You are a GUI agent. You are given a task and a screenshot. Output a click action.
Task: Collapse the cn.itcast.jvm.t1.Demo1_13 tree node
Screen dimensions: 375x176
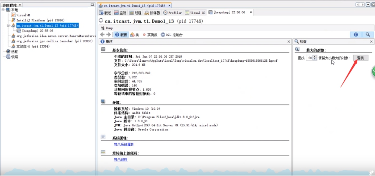[x=8, y=25]
